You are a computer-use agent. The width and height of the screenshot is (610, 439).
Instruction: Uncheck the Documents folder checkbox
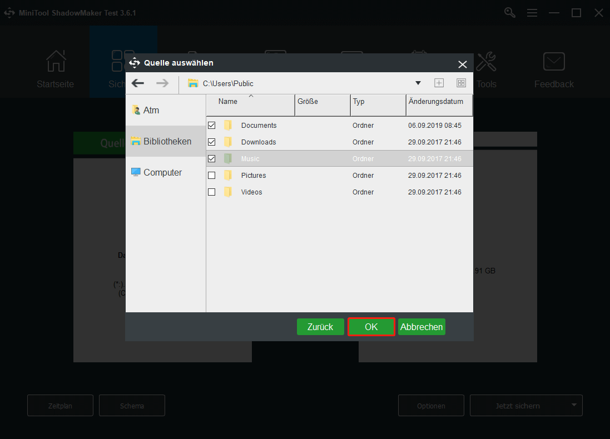click(211, 125)
